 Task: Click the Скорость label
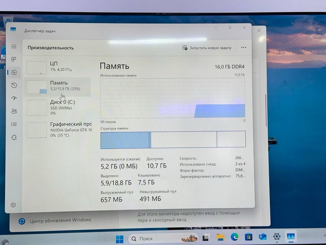pyautogui.click(x=188, y=158)
